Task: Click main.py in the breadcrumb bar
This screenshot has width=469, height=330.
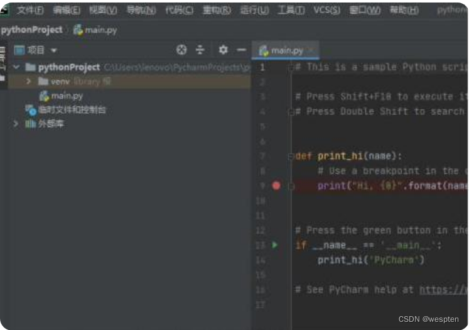Action: (95, 30)
